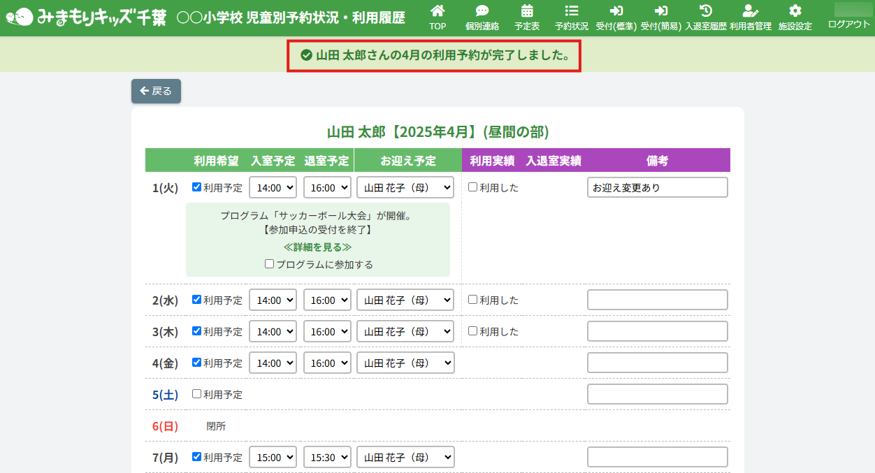This screenshot has width=875, height=473.
Task: Expand 3(木) pickup person dropdown
Action: pyautogui.click(x=405, y=331)
